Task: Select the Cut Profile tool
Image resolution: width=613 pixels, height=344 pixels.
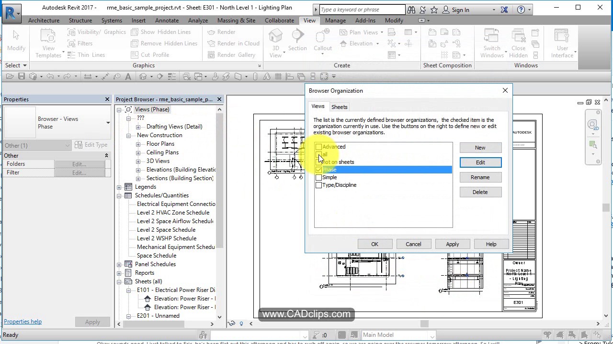Action: click(149, 55)
